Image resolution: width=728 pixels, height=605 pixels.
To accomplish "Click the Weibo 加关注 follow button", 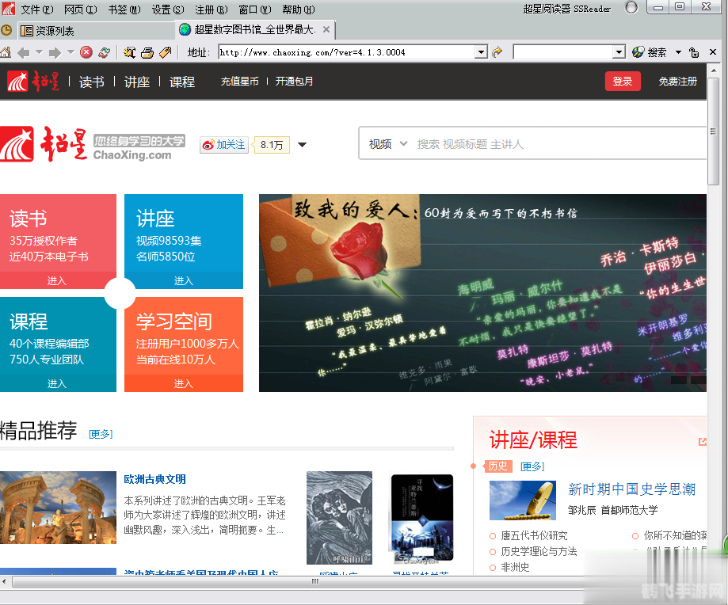I will [x=224, y=144].
